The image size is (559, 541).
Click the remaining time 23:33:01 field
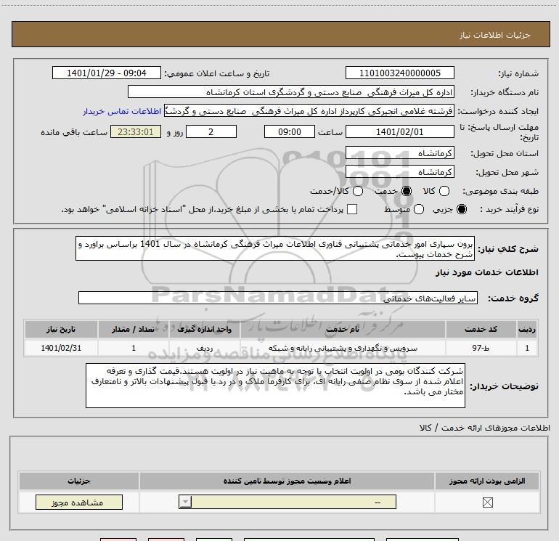point(136,132)
